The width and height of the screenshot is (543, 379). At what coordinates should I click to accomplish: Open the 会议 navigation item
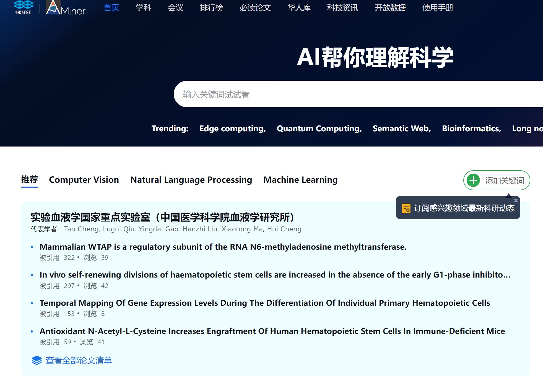175,8
